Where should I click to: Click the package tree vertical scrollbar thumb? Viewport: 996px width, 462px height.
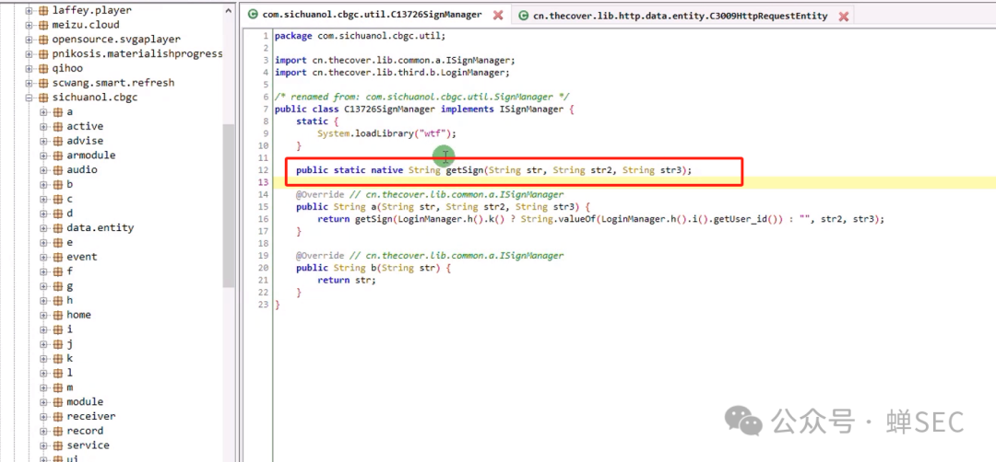(x=228, y=206)
